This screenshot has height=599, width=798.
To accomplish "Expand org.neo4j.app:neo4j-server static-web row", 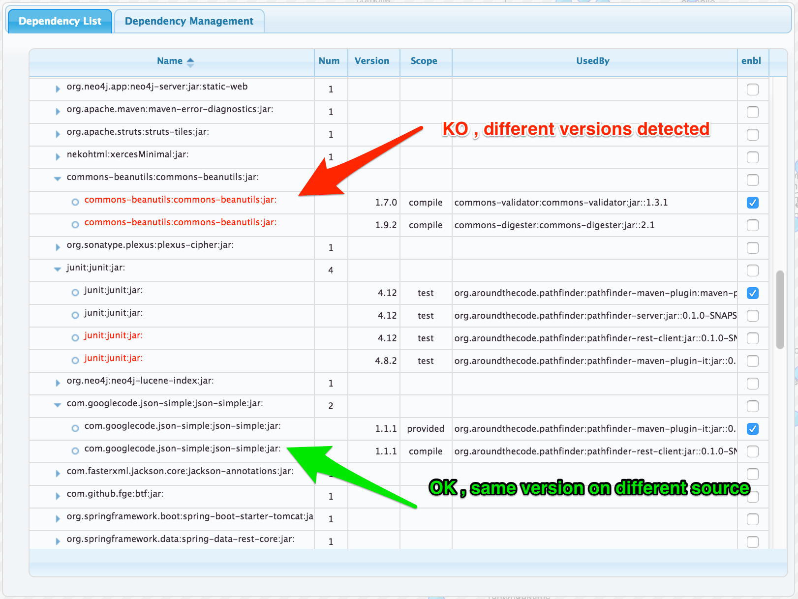I will 58,89.
